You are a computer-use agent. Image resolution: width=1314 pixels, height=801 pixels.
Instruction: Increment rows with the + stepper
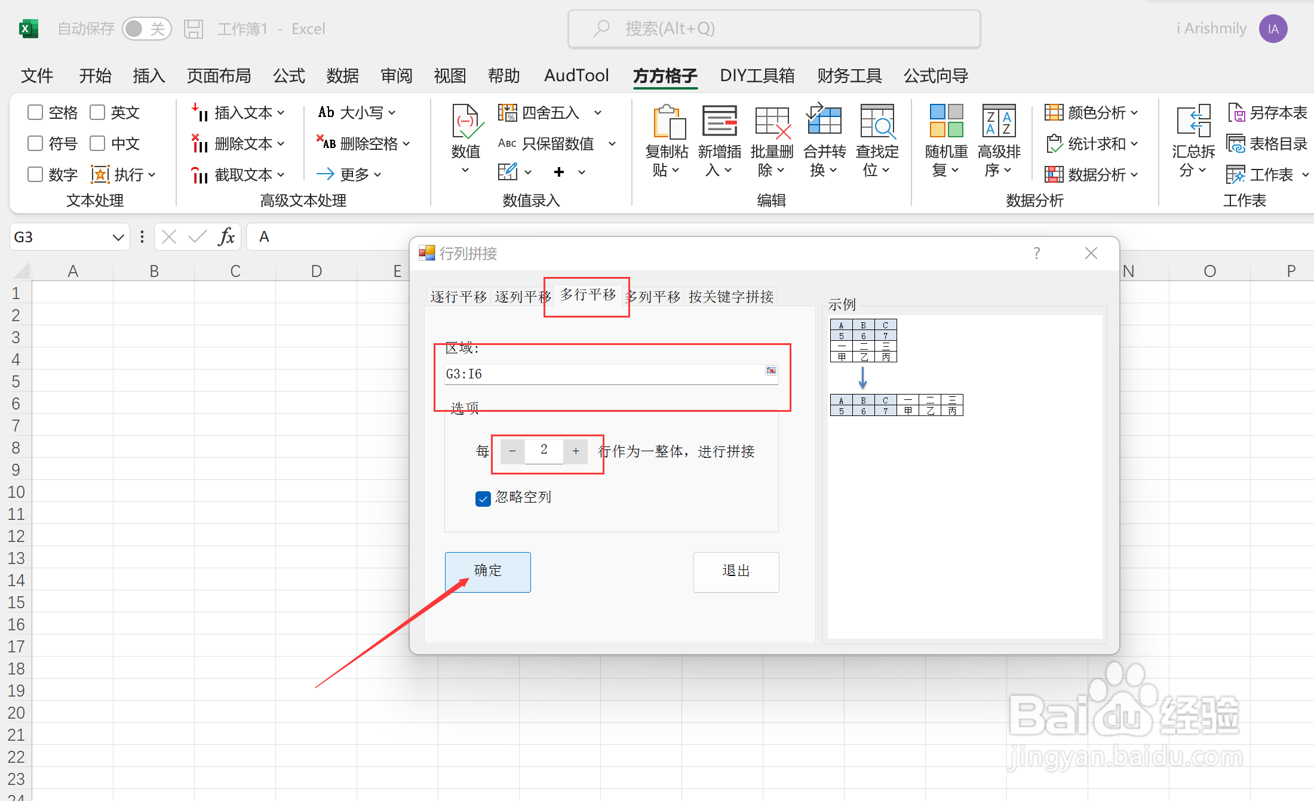point(575,451)
